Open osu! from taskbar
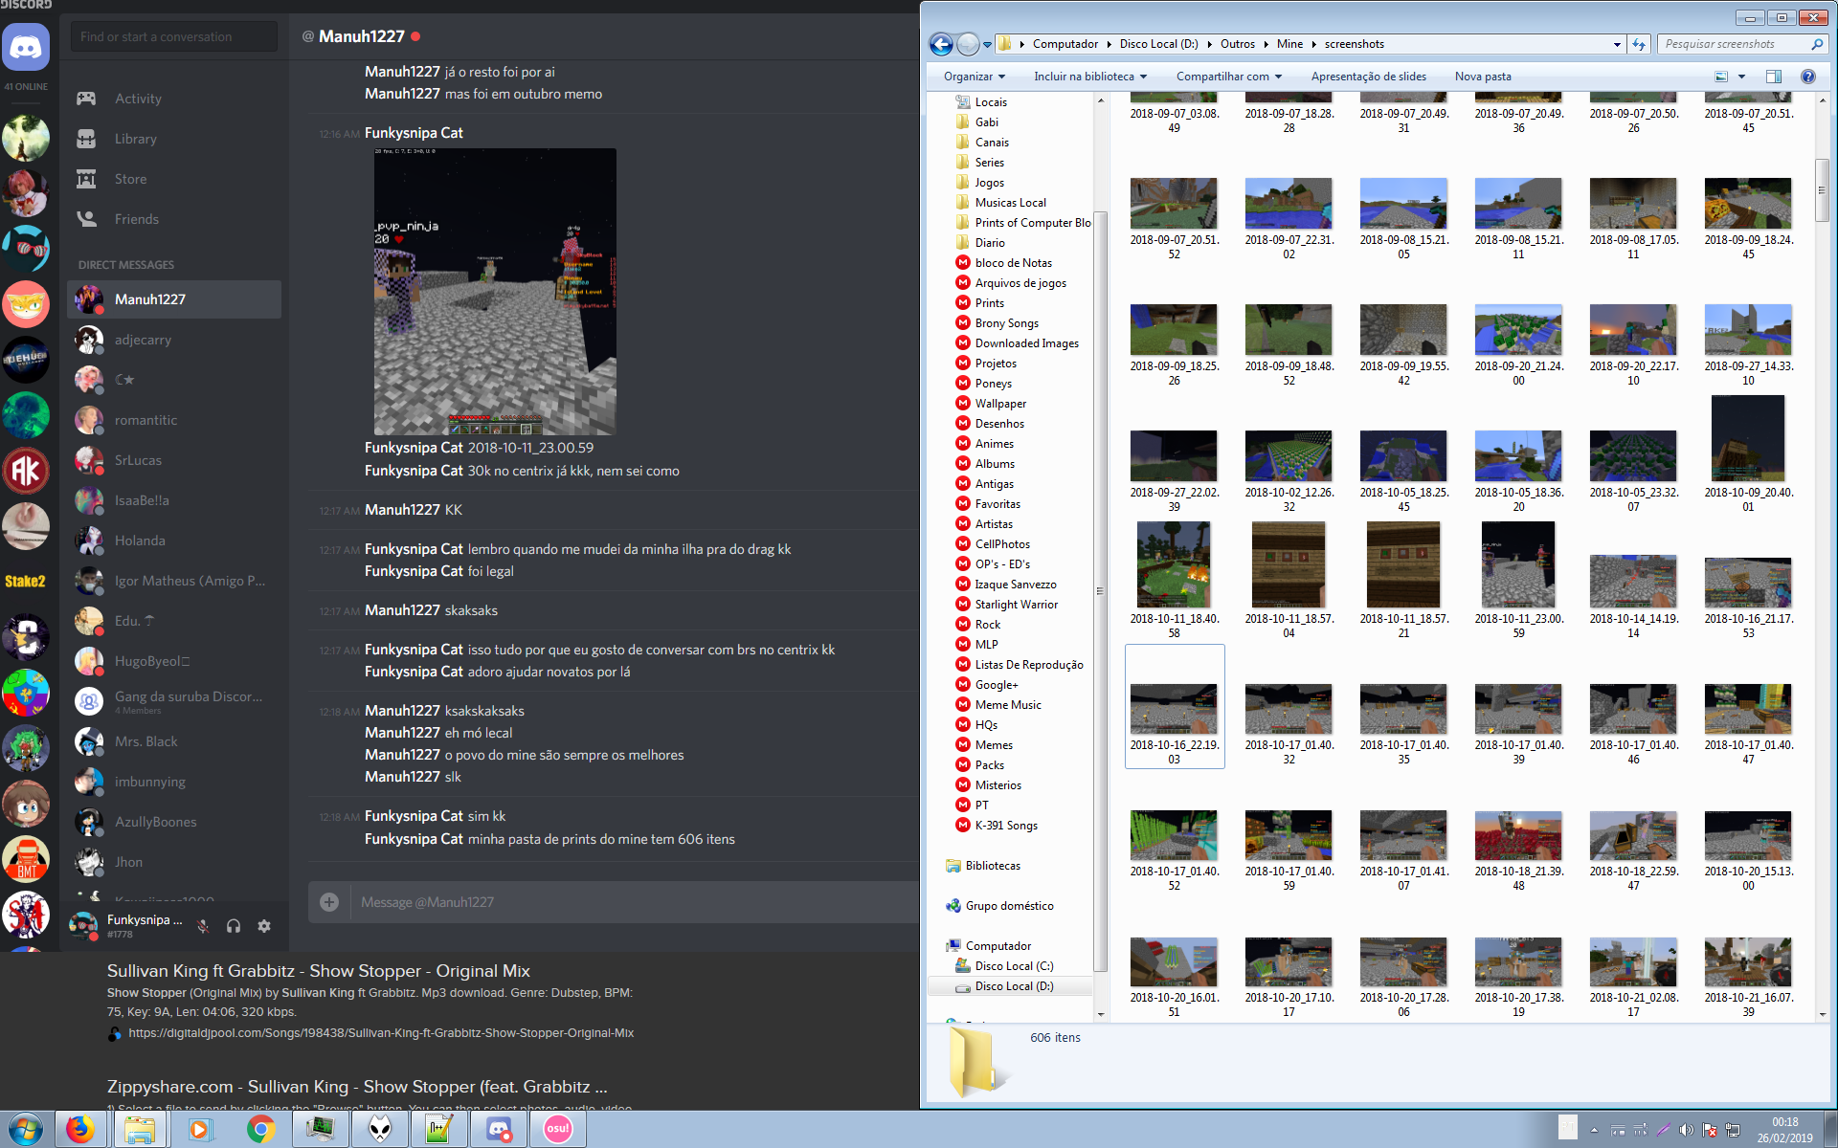 pyautogui.click(x=558, y=1130)
